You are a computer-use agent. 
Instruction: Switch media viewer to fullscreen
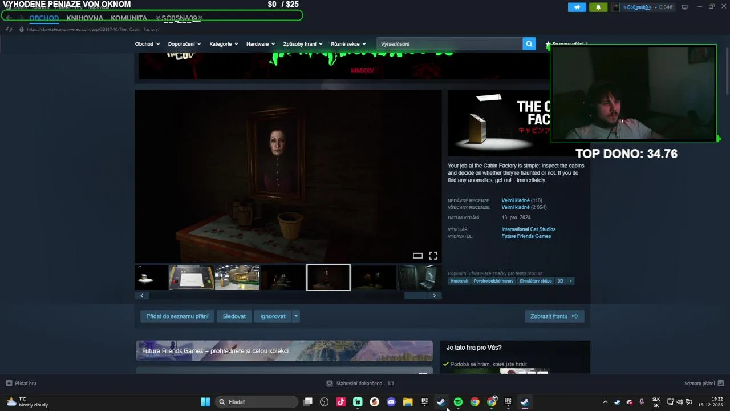[x=433, y=256]
